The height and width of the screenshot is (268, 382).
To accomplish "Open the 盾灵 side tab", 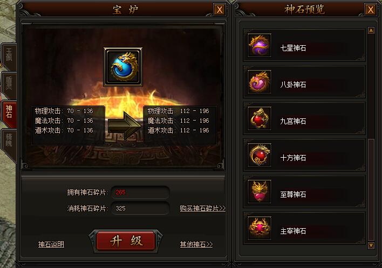I will point(9,85).
